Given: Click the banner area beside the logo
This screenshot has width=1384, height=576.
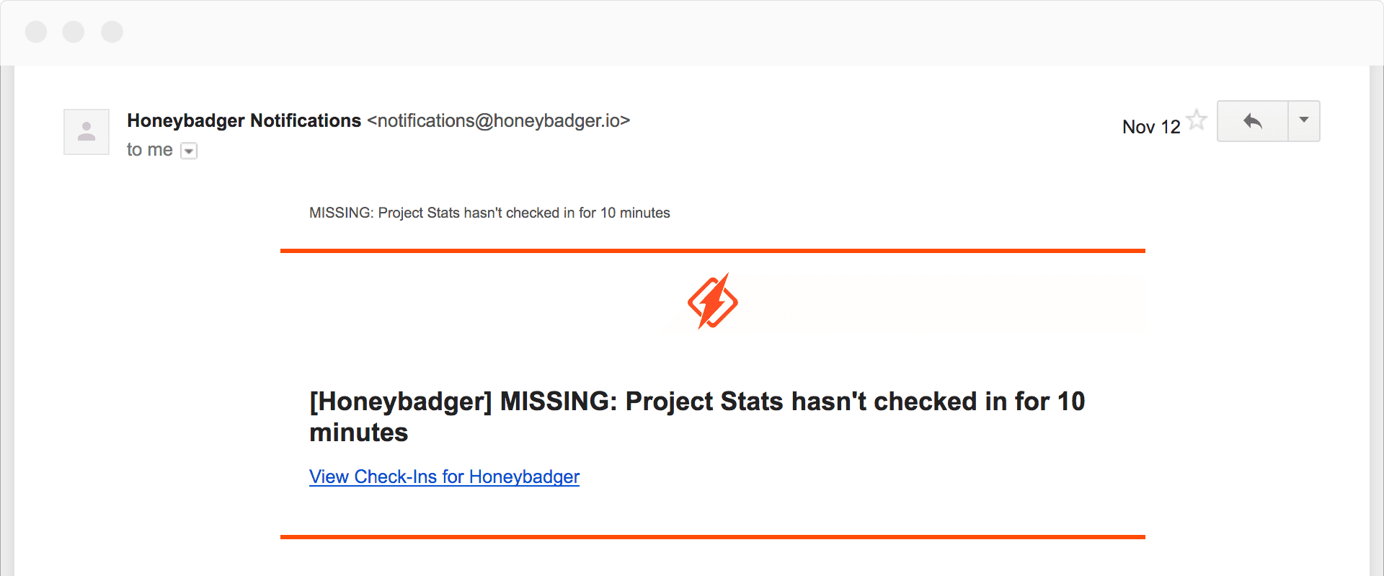Looking at the screenshot, I should pyautogui.click(x=937, y=303).
